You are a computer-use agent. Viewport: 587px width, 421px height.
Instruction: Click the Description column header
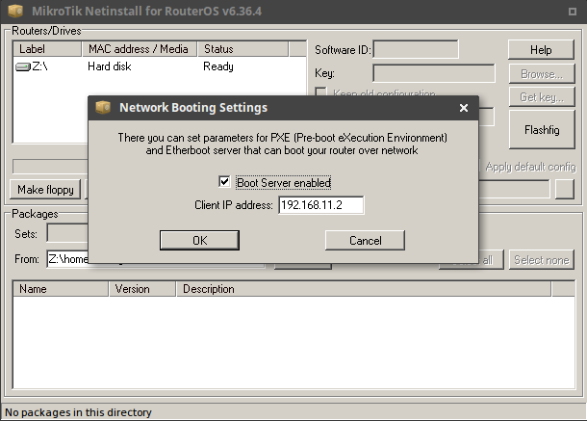coord(364,289)
